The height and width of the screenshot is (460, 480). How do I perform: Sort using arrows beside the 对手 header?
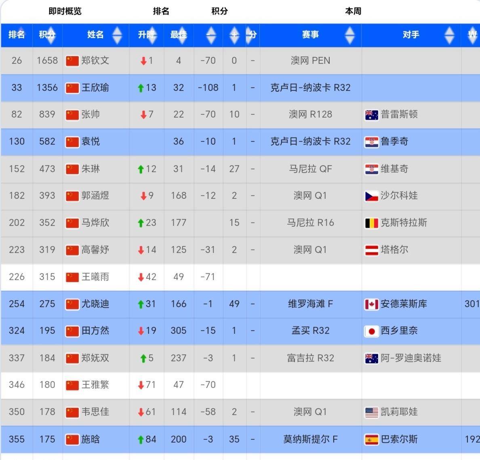(x=449, y=35)
